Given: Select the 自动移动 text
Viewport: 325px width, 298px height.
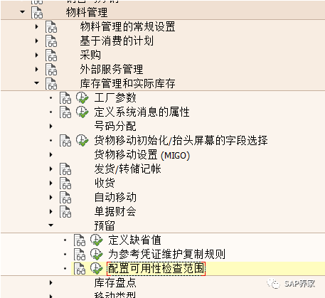Looking at the screenshot, I should tap(115, 197).
